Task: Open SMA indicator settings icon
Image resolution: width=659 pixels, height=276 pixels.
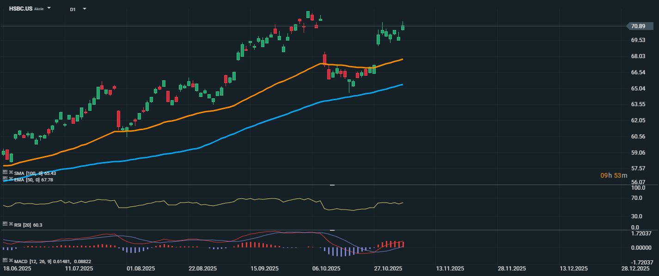Action: [x=5, y=172]
